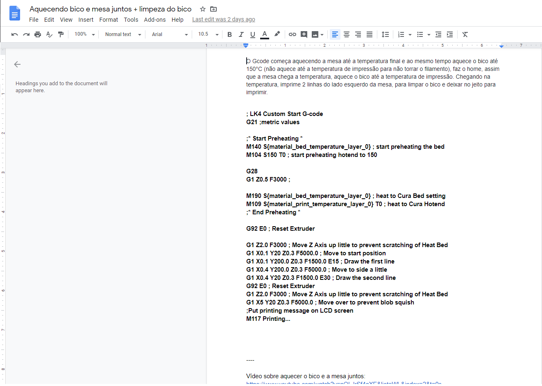This screenshot has height=386, width=542.
Task: Toggle Bold formatting
Action: click(x=229, y=34)
